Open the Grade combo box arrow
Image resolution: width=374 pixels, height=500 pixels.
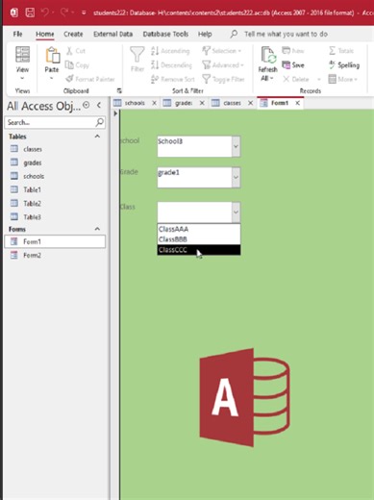click(236, 177)
